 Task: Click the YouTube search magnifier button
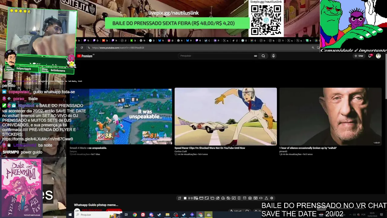click(x=263, y=56)
